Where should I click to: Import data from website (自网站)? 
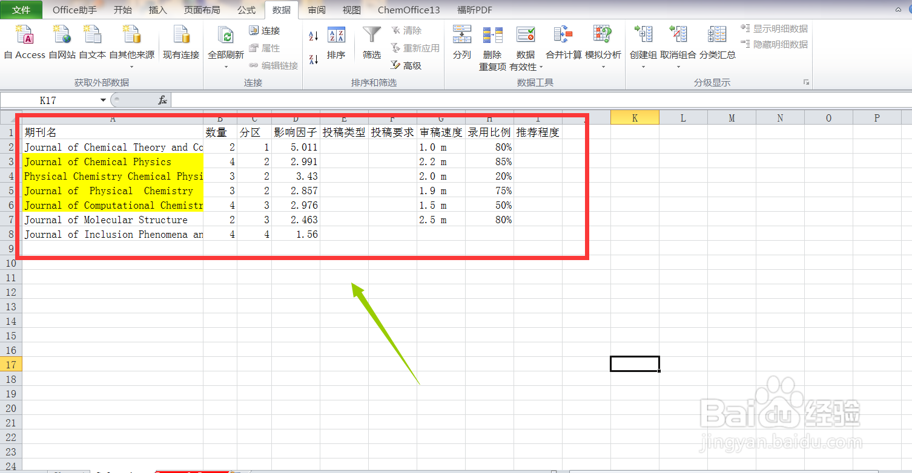pyautogui.click(x=62, y=42)
